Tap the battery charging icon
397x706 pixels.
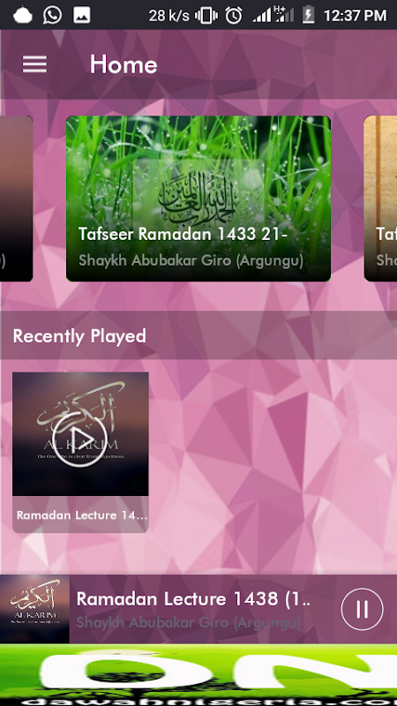308,15
